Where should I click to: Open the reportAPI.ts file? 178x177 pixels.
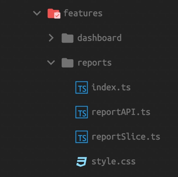coord(121,112)
